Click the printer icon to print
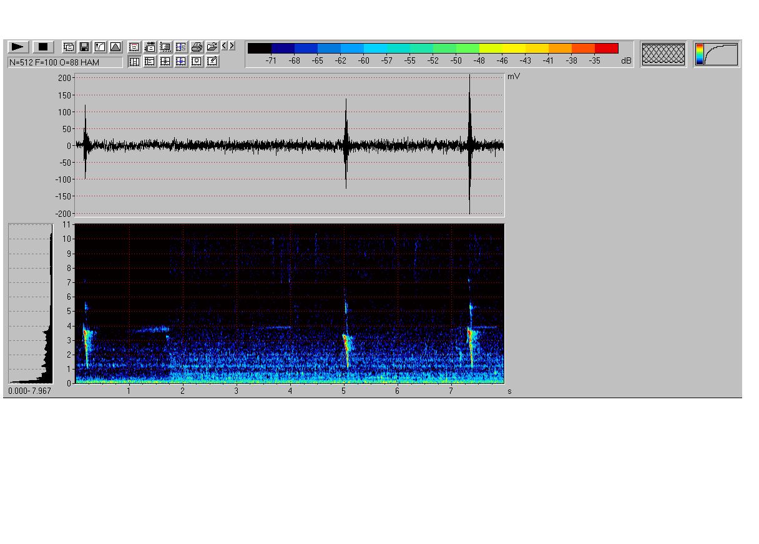This screenshot has height=544, width=759. click(197, 47)
